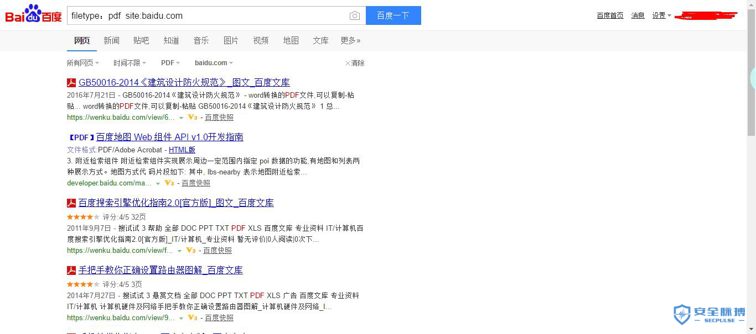
Task: Expand arrow beside wenku.baidu.com/view/6 URL
Action: 181,118
